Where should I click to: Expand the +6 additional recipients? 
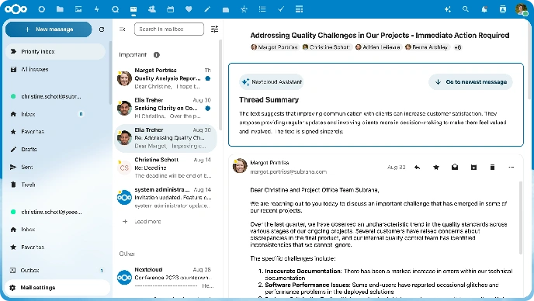(458, 47)
